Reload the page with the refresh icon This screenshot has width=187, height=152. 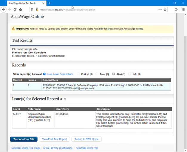coord(15,10)
